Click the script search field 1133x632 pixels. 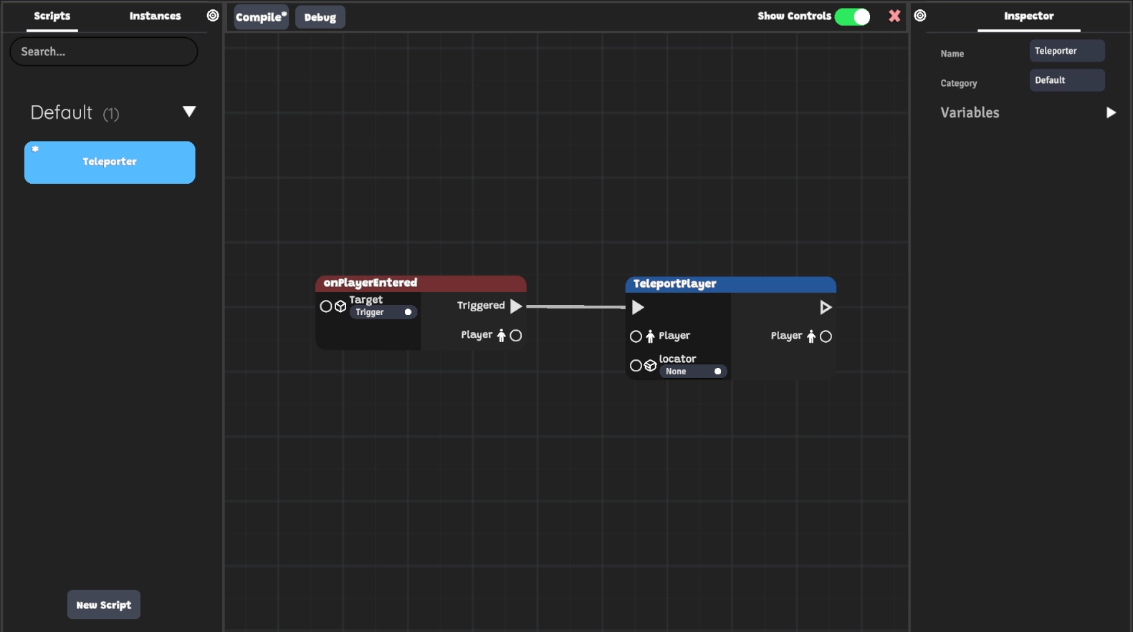click(104, 52)
